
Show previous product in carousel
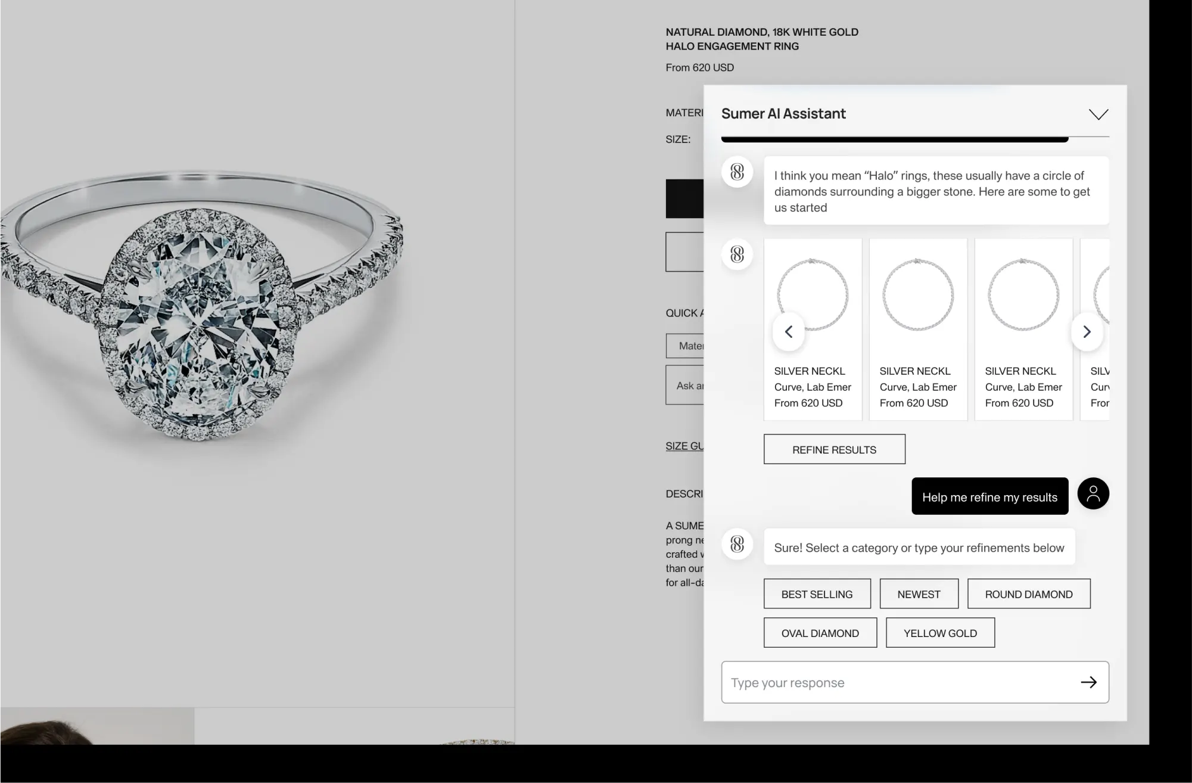pyautogui.click(x=789, y=331)
